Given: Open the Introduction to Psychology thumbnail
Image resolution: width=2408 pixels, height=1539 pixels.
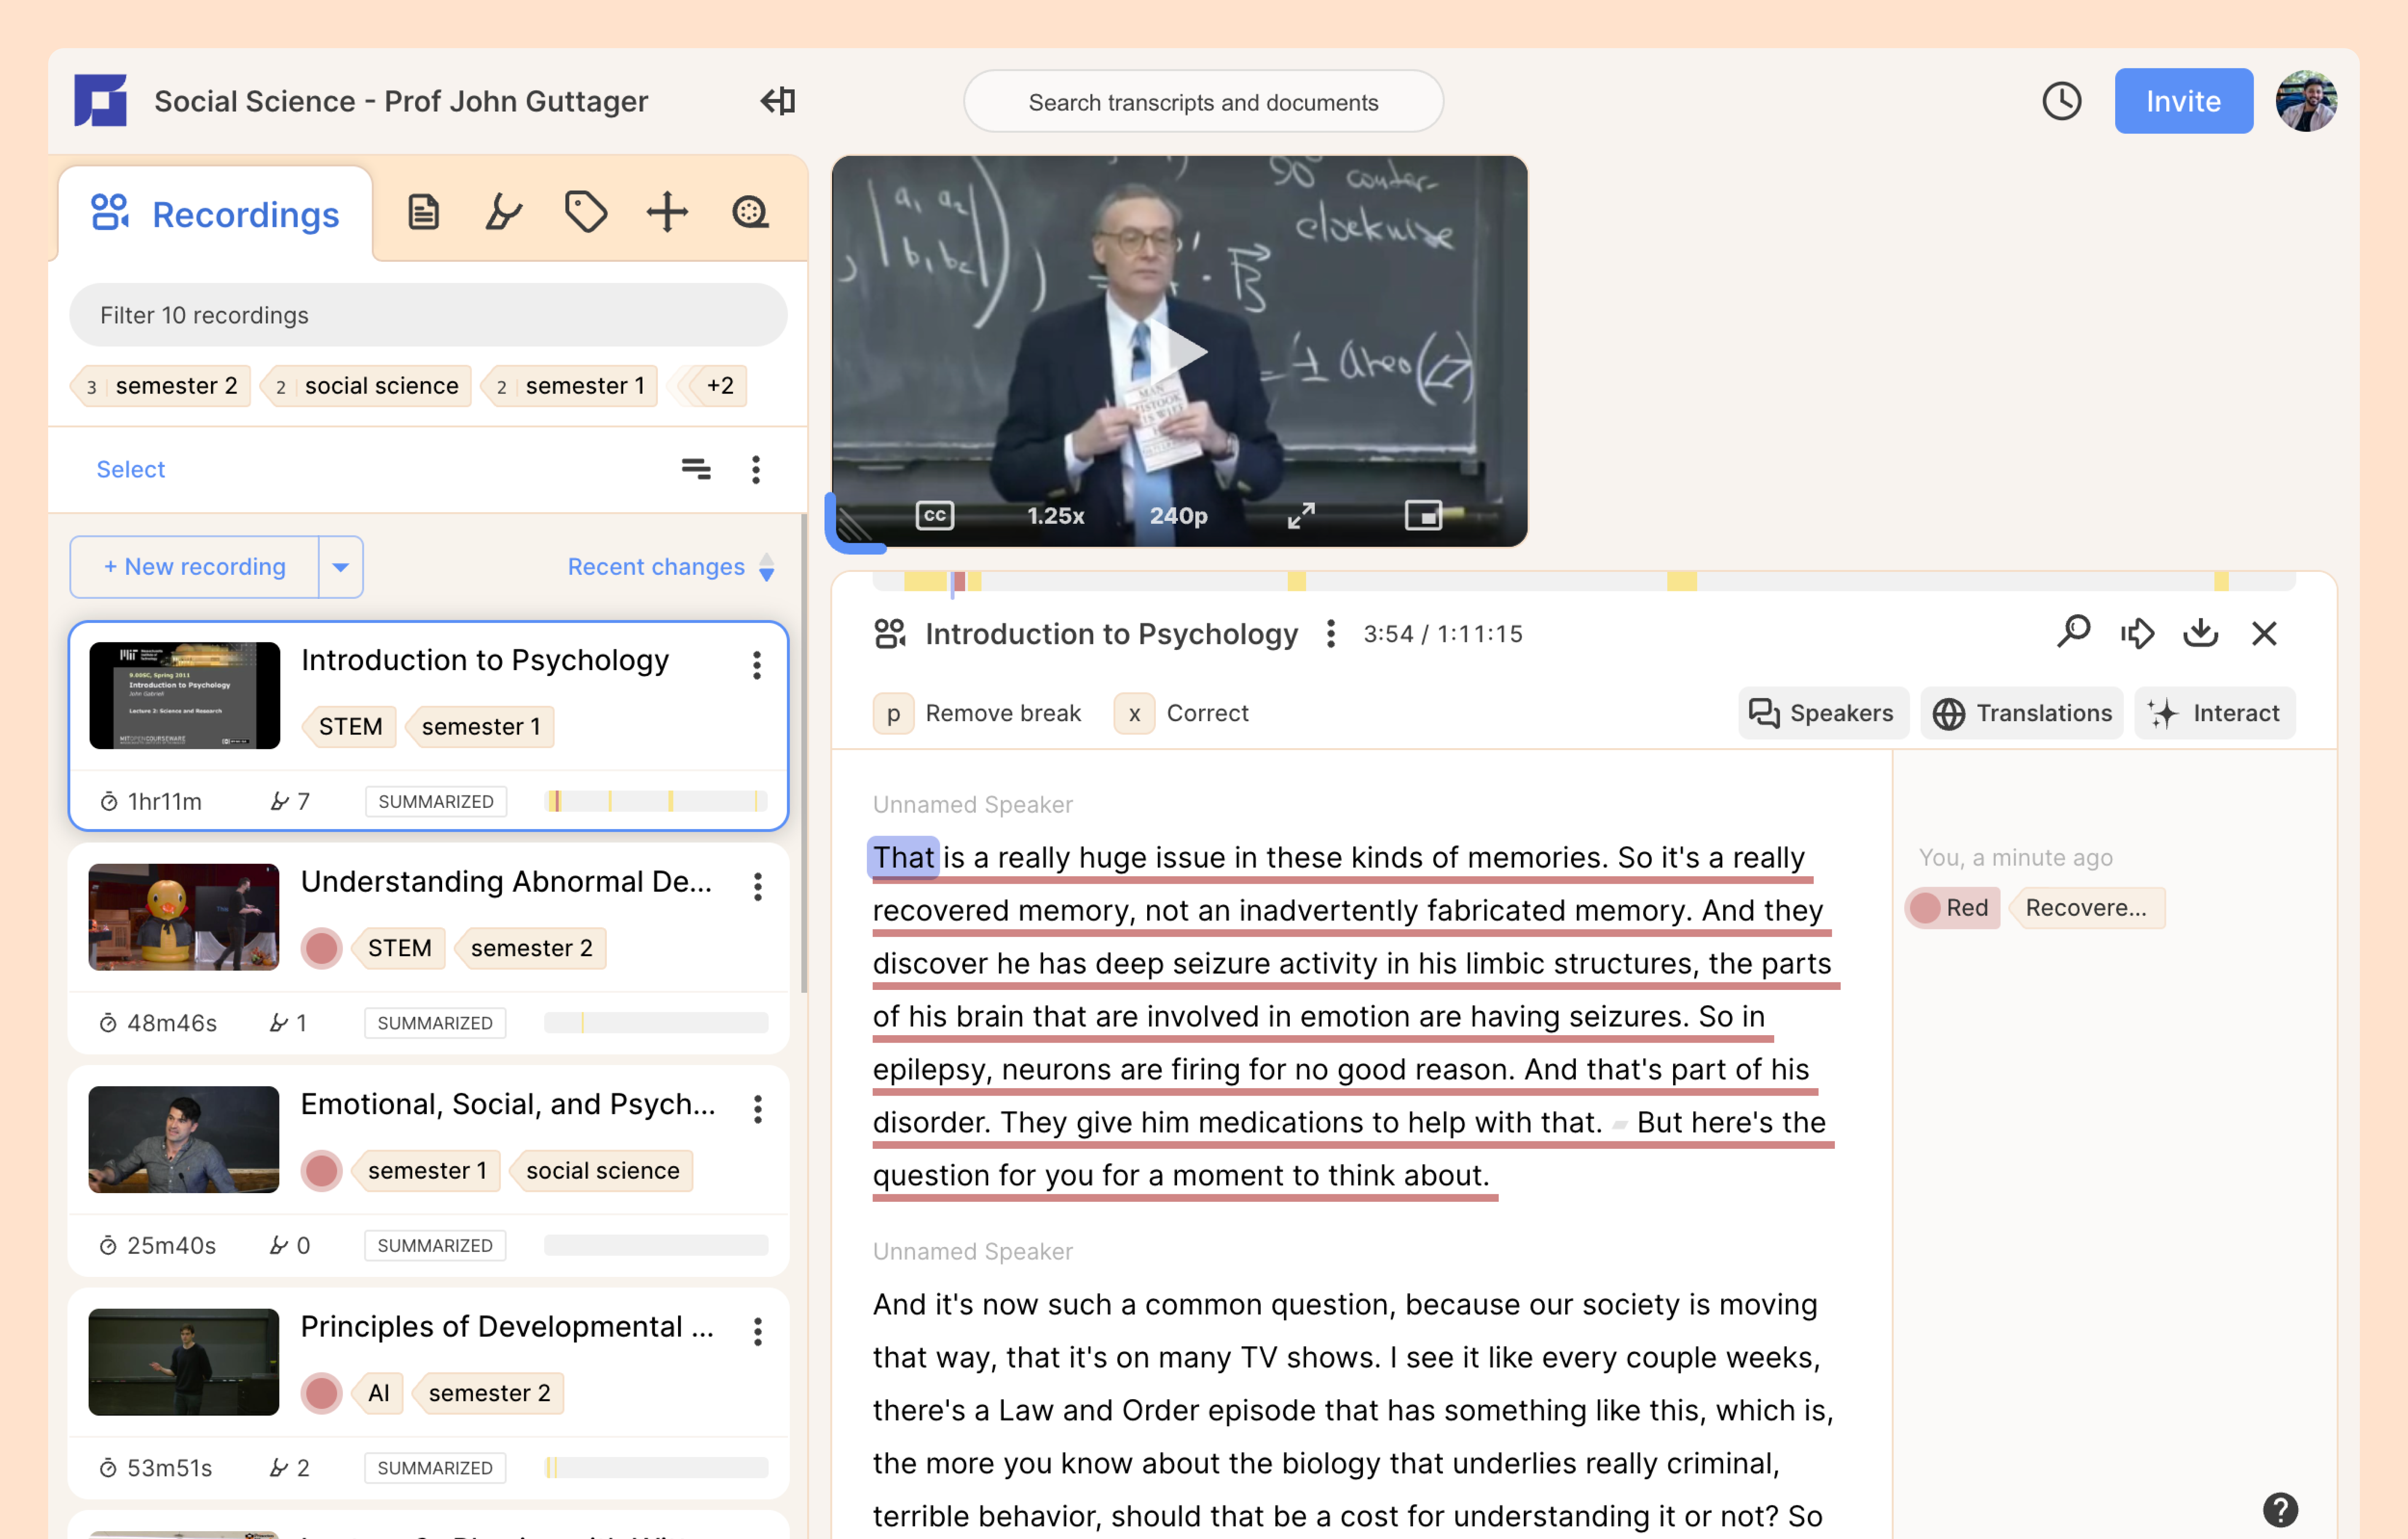Looking at the screenshot, I should 184,695.
